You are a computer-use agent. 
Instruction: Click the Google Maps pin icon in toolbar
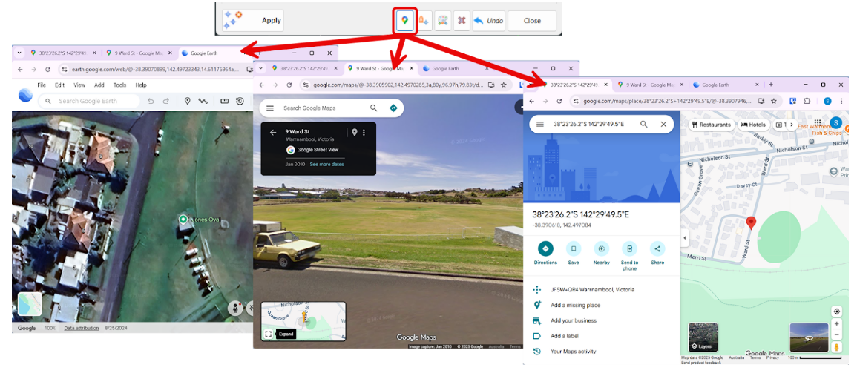pos(404,21)
